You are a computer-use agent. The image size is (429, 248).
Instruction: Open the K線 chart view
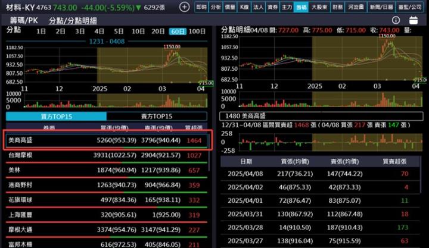[243, 7]
